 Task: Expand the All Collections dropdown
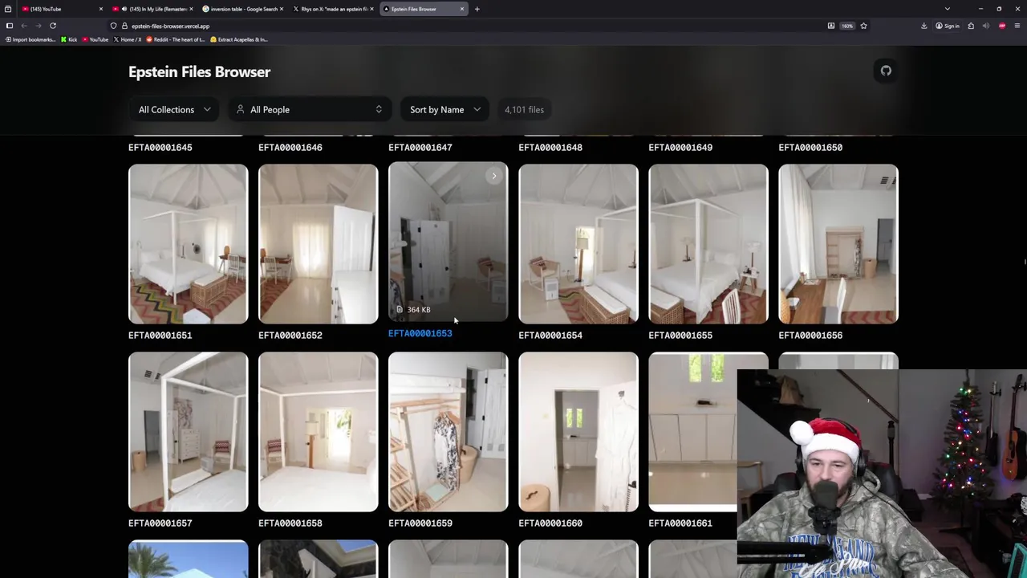[174, 109]
